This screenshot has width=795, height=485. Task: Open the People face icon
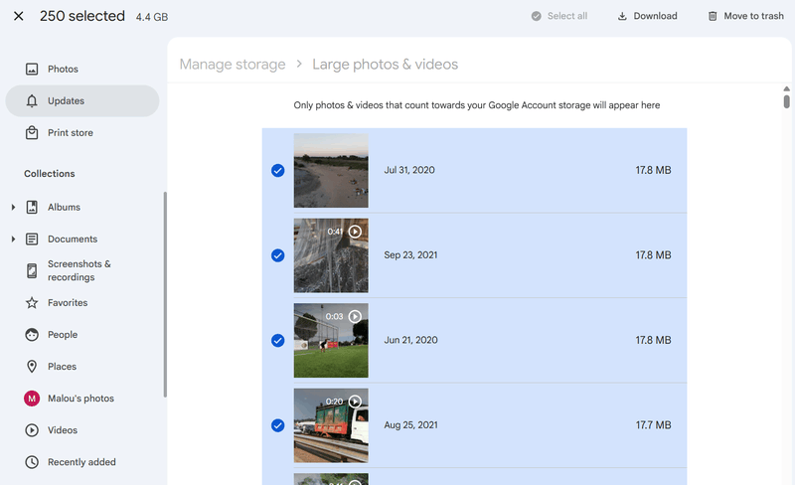(32, 335)
